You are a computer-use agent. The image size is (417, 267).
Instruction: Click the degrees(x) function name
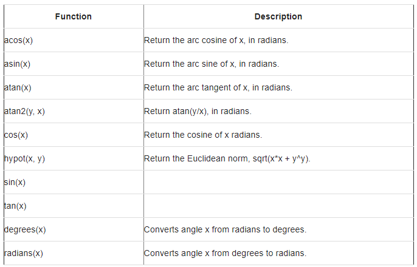tap(25, 230)
